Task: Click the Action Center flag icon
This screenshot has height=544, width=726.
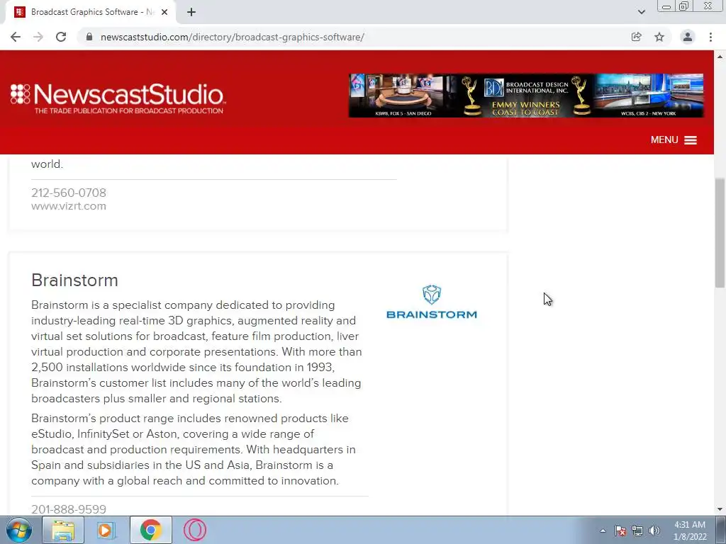Action: coord(620,531)
